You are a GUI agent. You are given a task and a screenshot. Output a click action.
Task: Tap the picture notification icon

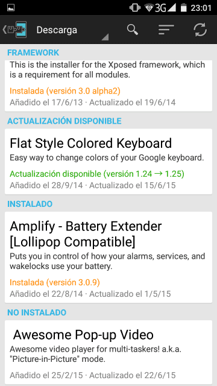tap(11, 8)
